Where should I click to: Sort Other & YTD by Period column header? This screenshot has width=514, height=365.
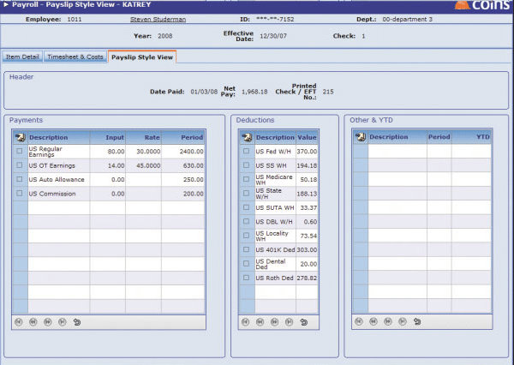point(439,137)
